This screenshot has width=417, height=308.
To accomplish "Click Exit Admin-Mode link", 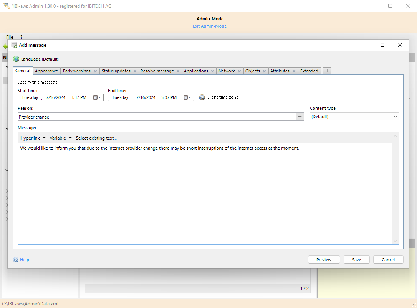I will pos(210,26).
